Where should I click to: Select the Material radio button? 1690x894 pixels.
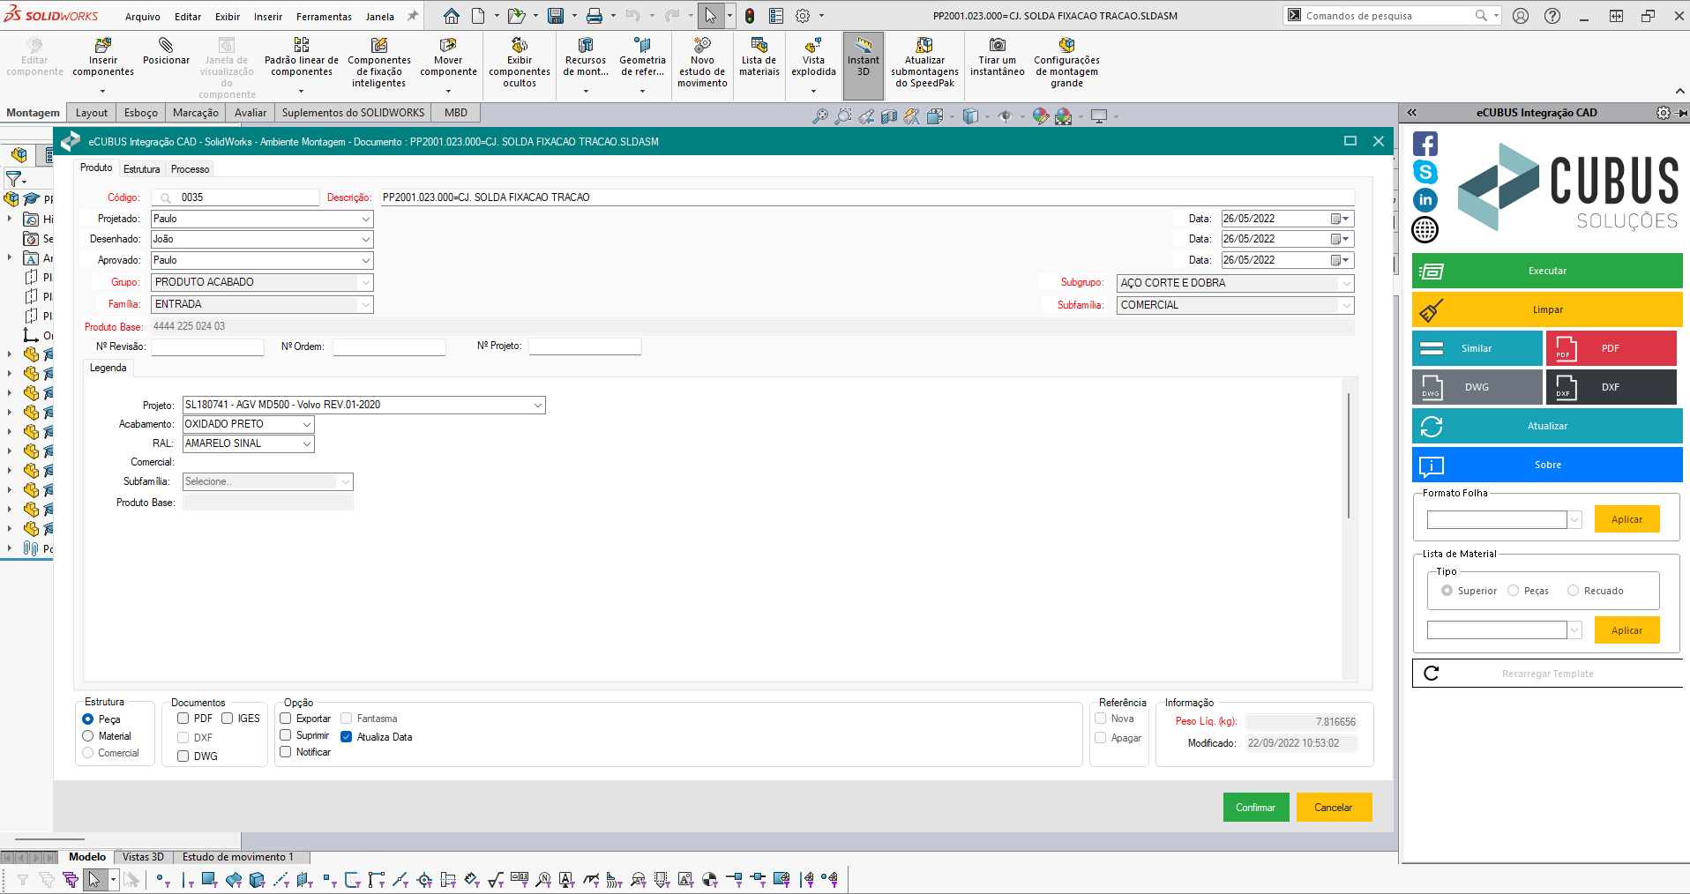tap(88, 736)
